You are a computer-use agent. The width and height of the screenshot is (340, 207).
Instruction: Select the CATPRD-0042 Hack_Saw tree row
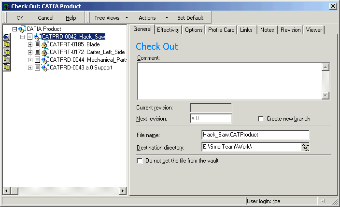pyautogui.click(x=73, y=37)
